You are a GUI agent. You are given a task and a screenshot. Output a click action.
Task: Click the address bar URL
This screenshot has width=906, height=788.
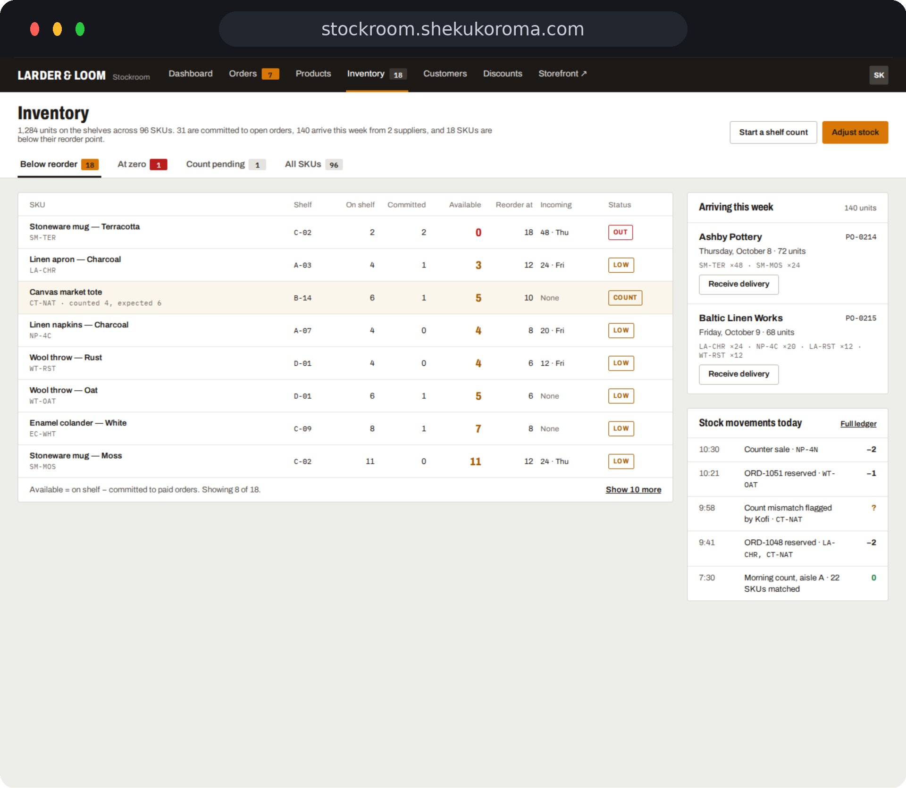(453, 29)
